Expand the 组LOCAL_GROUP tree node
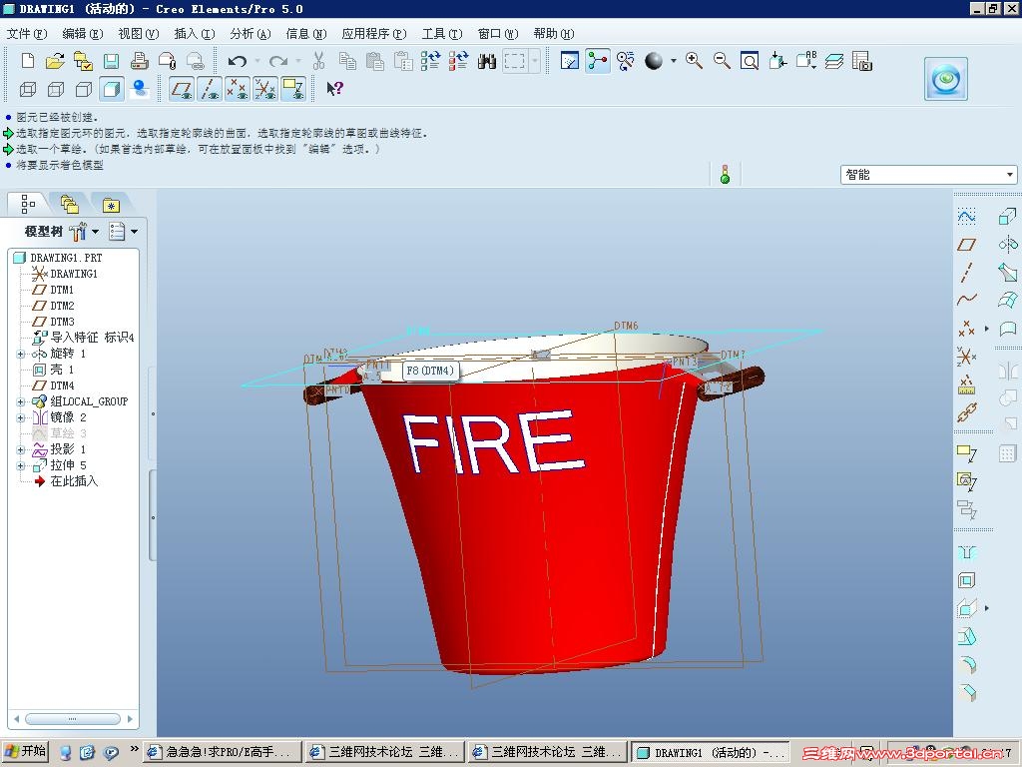Screen dimensions: 1022x767 (20, 401)
